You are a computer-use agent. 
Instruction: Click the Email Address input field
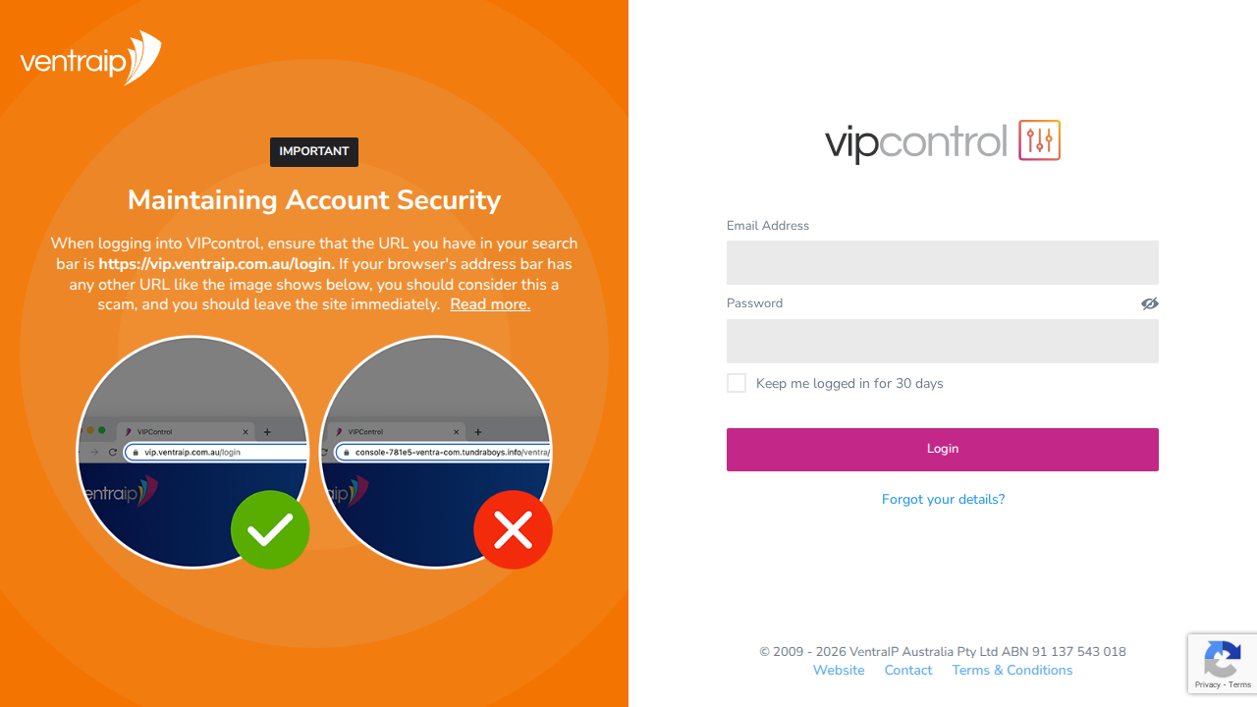[943, 262]
